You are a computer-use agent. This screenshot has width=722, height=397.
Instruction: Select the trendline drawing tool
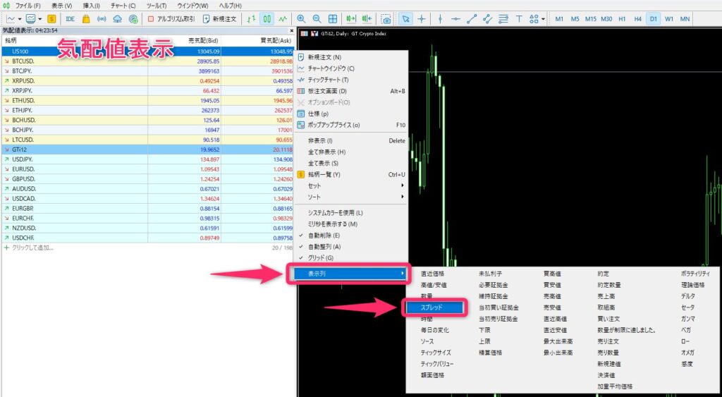[472, 18]
